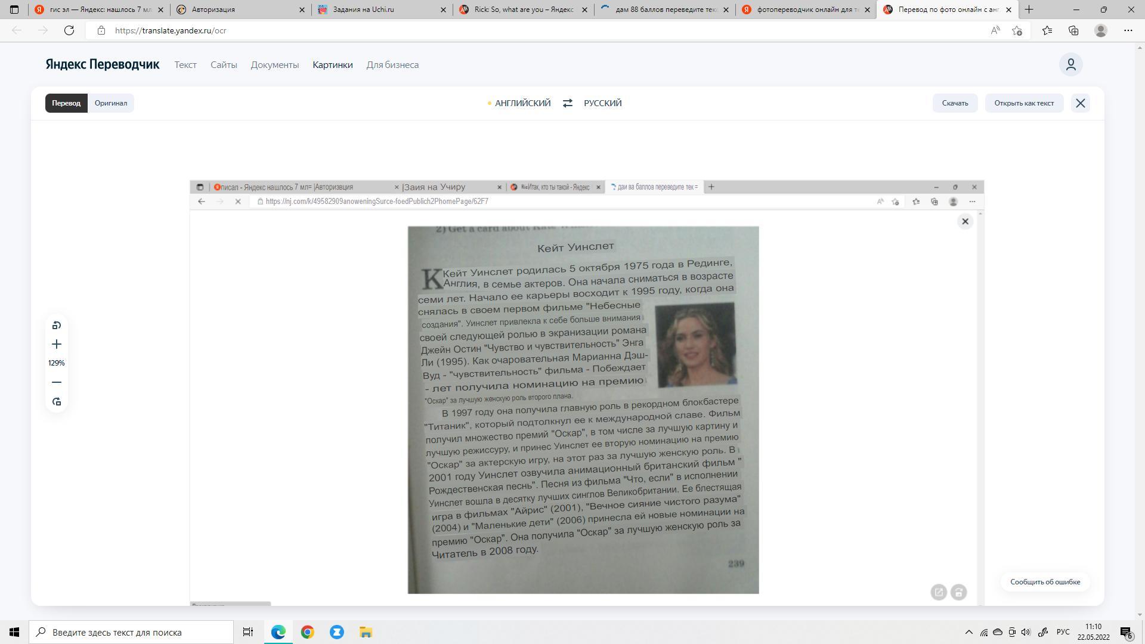Open the Windows Start menu

click(14, 632)
